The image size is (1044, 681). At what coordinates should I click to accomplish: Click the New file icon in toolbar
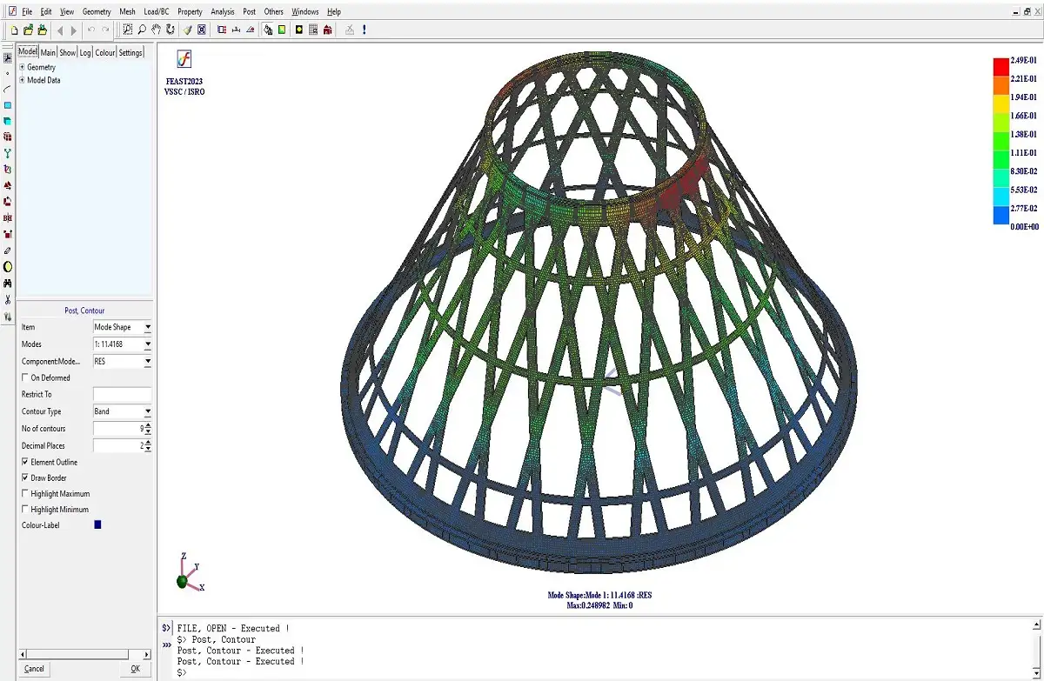(15, 30)
